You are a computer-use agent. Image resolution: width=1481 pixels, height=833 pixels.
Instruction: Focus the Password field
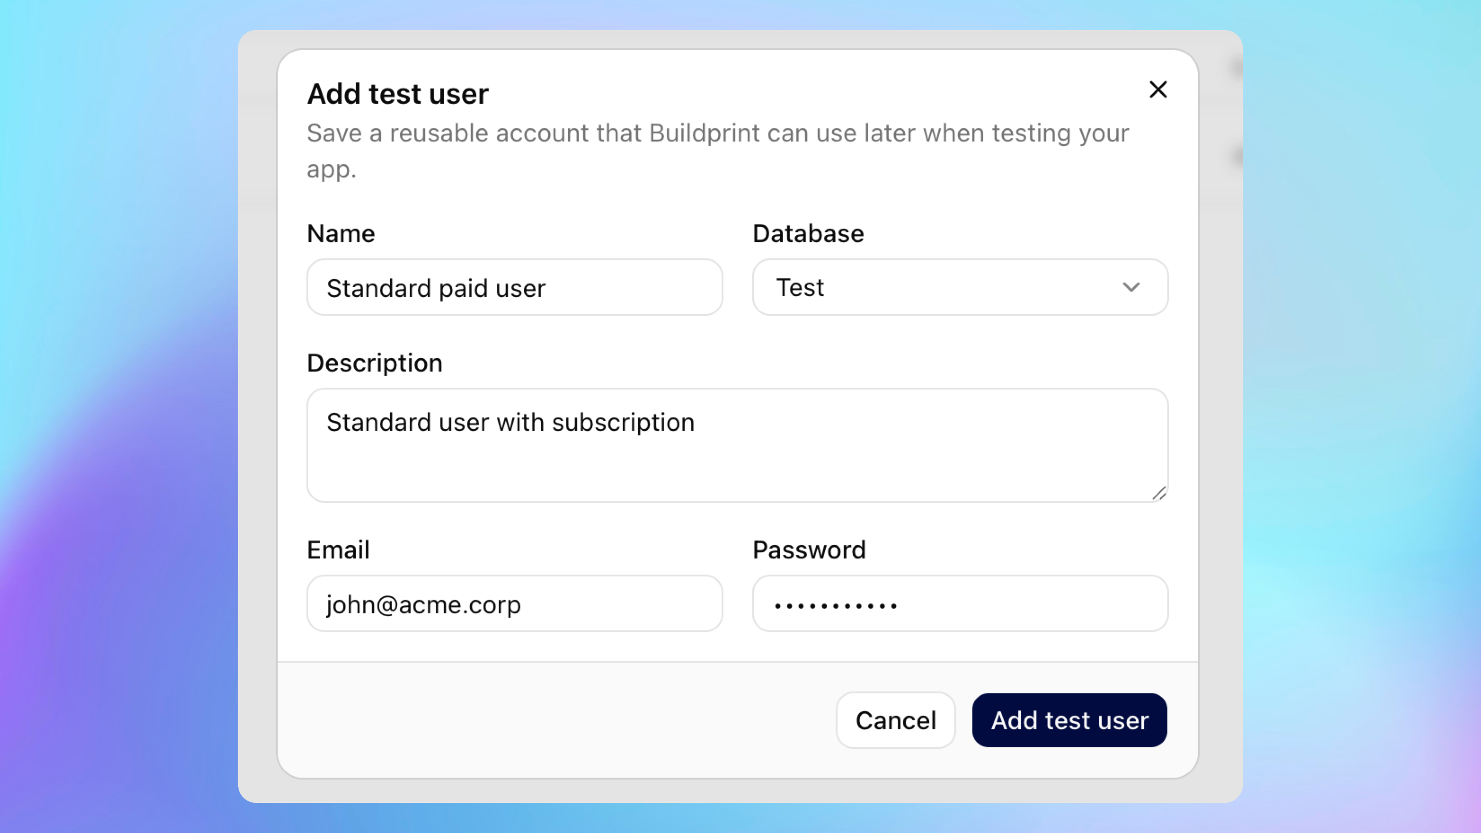959,603
